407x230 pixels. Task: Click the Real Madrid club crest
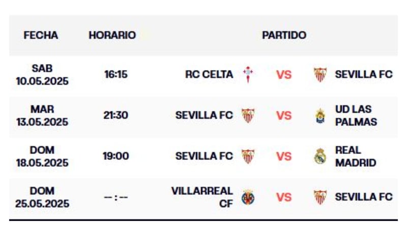tap(320, 156)
